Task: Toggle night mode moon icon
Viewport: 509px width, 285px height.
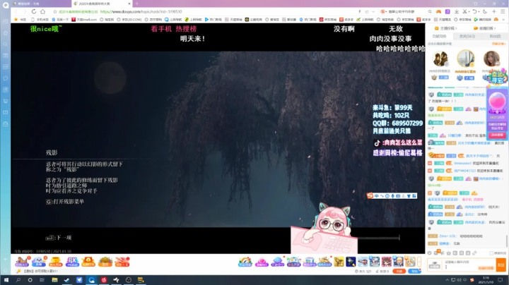Action: coord(485,12)
